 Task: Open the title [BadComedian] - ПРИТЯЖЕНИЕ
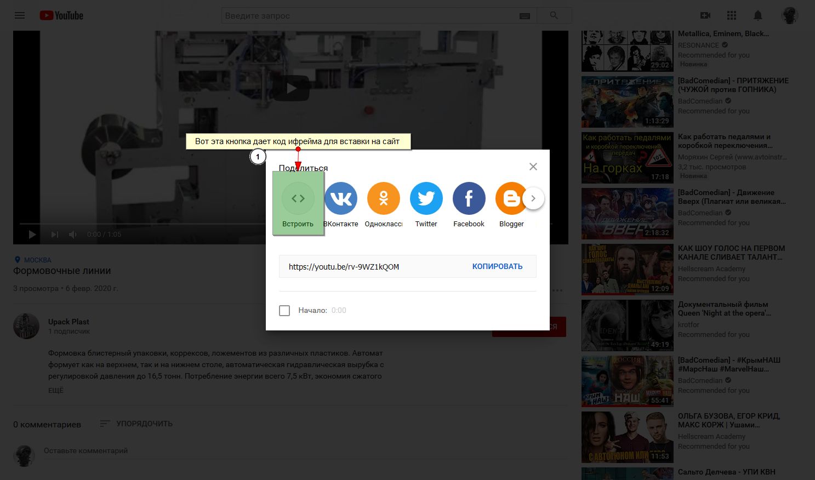(x=733, y=85)
